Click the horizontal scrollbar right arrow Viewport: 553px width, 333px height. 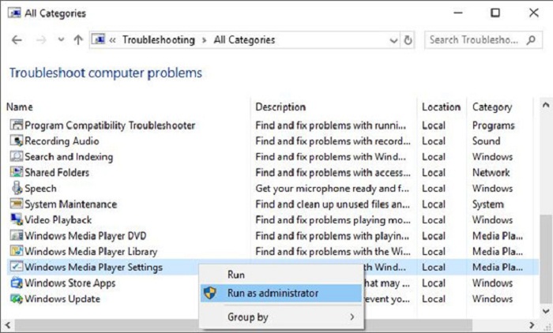pyautogui.click(x=532, y=325)
